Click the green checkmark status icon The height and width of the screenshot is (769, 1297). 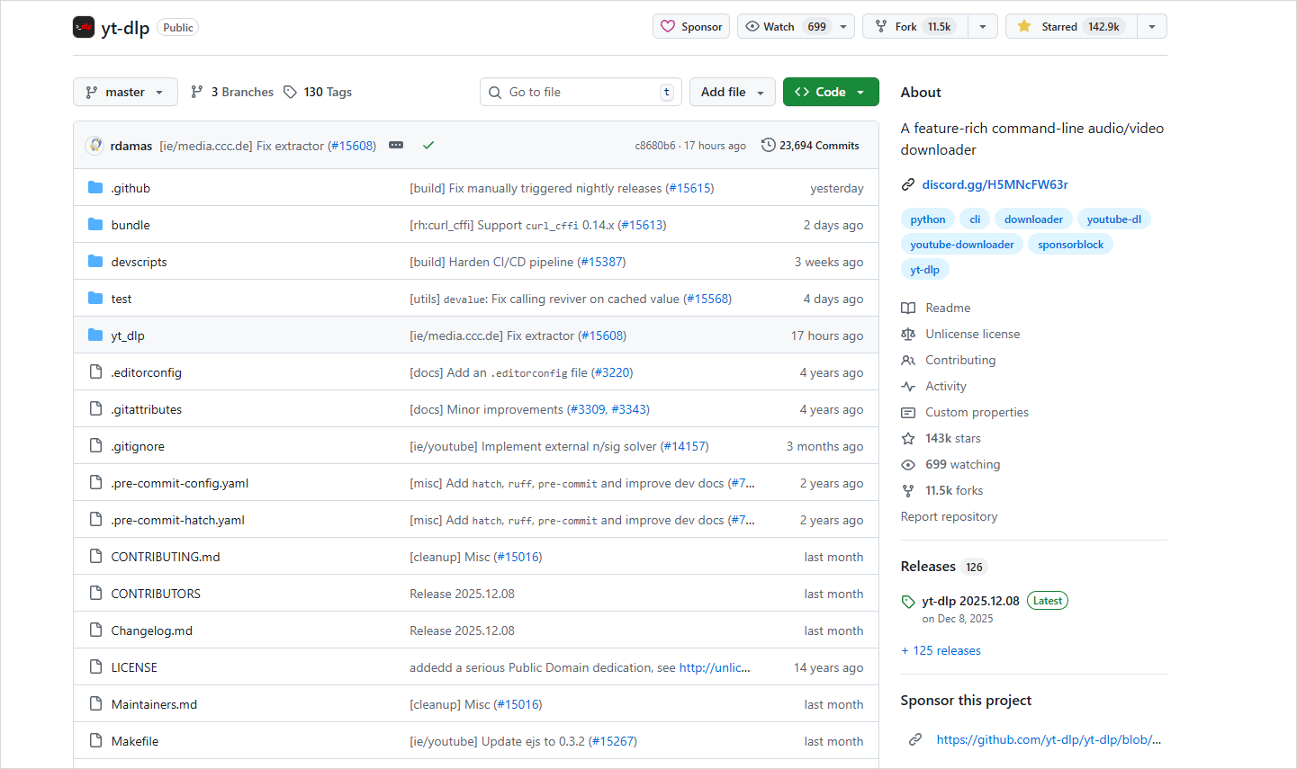(x=428, y=145)
